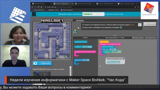Click the 'Блоков' toolbox header

(85, 38)
